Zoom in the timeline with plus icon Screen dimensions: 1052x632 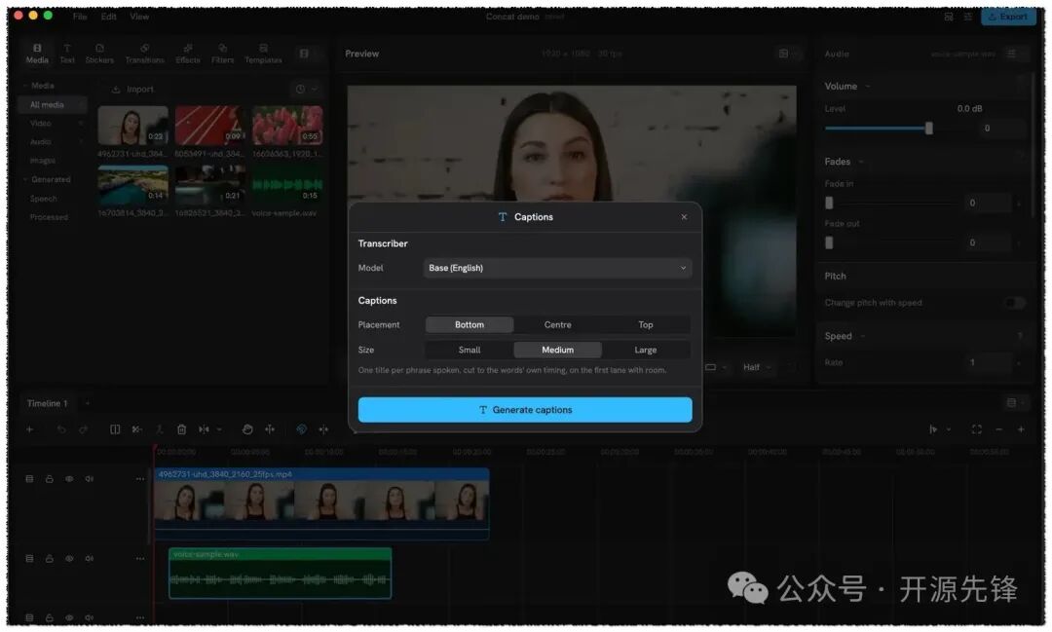1021,429
